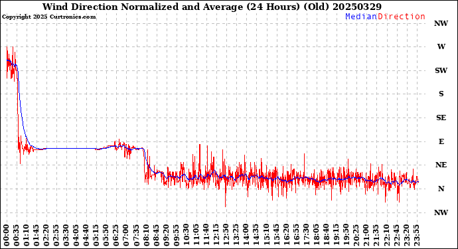Click the '01:45' time label
This screenshot has width=458, height=249.
point(37,235)
